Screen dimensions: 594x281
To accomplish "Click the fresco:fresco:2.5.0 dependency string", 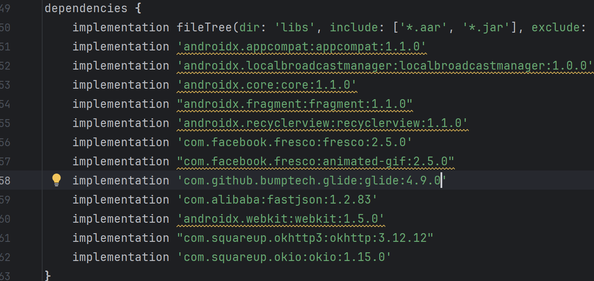I will 295,142.
